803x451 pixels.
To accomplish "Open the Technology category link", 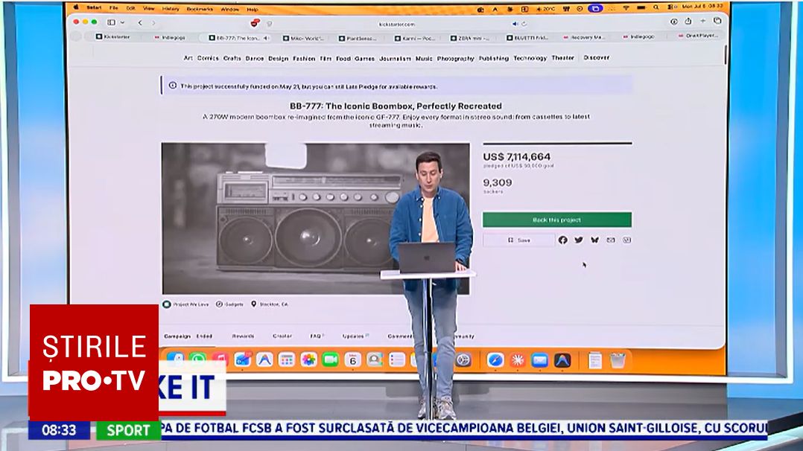I will (530, 58).
